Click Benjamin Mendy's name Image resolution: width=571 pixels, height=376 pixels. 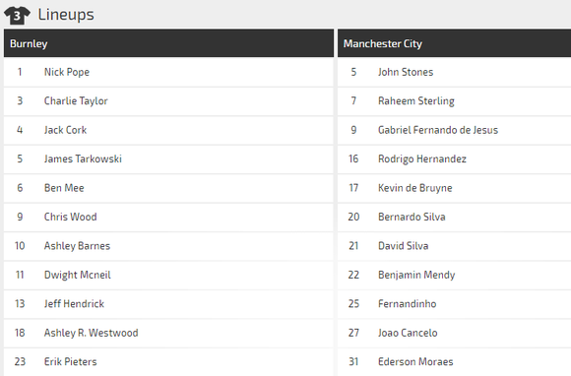(x=416, y=275)
